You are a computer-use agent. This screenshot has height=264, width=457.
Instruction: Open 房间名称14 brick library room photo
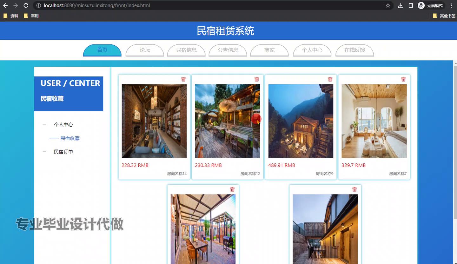(154, 121)
